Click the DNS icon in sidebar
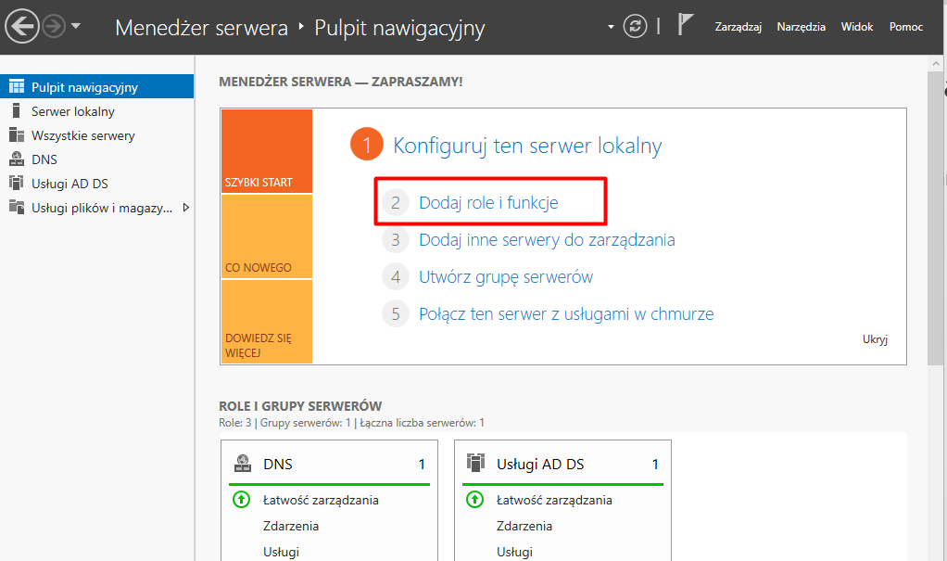947x561 pixels. 16,159
